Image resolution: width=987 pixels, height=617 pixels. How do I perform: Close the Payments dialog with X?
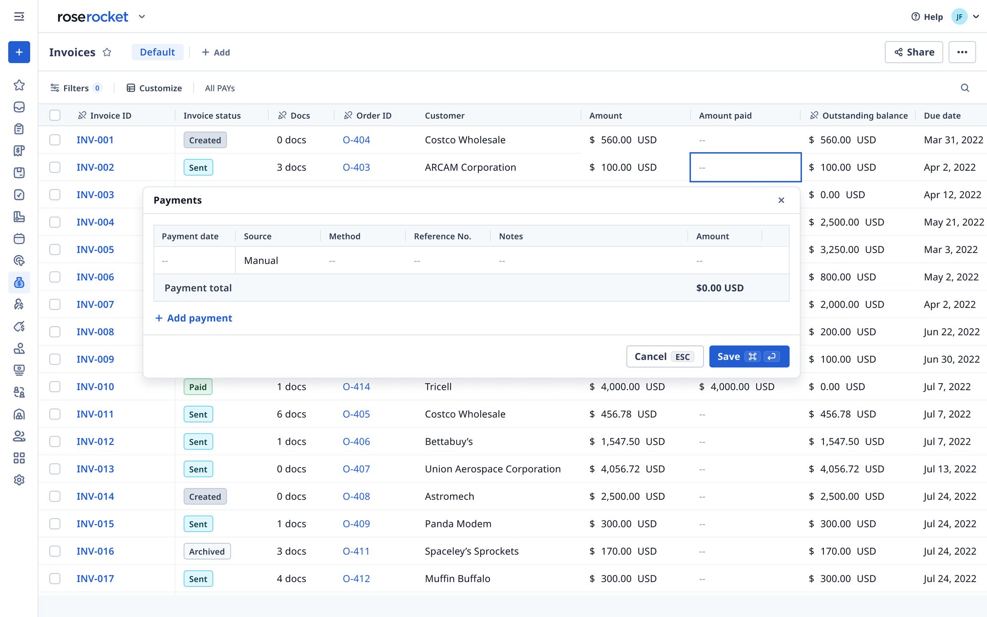[781, 200]
